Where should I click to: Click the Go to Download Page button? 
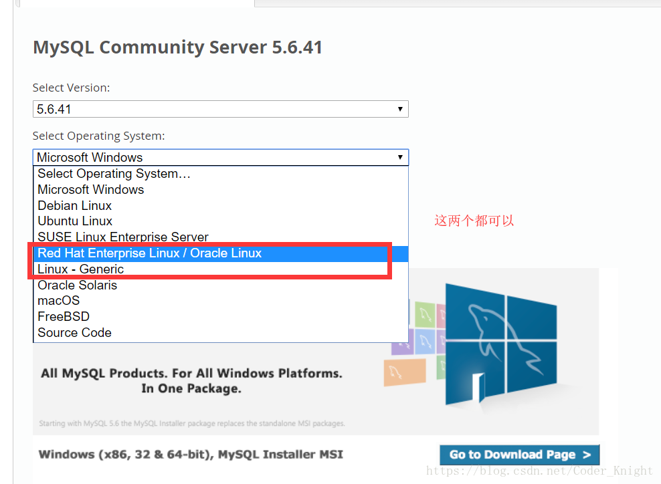(519, 455)
